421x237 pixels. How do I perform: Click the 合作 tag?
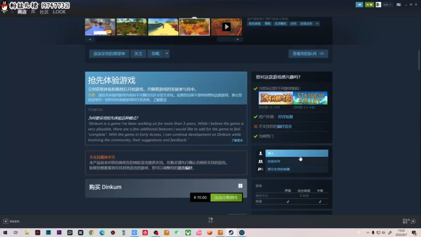pyautogui.click(x=293, y=24)
